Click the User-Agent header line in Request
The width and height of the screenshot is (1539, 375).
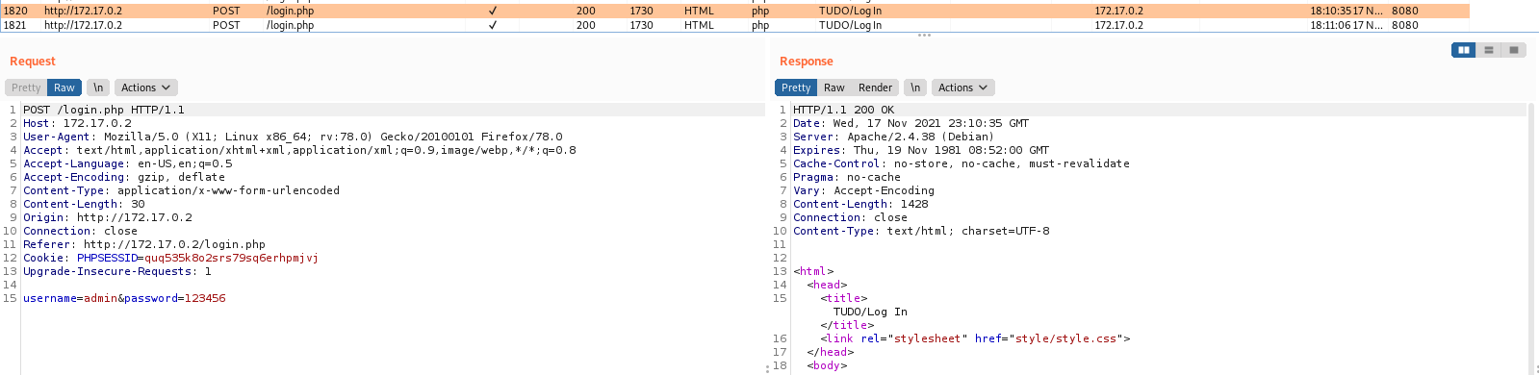point(293,137)
